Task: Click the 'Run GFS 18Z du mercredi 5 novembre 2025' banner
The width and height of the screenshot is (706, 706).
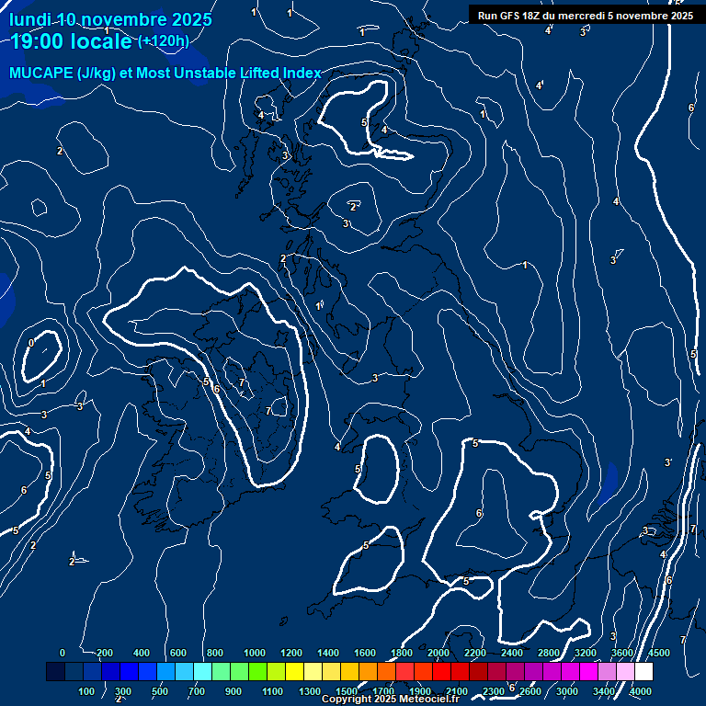Action: click(586, 16)
